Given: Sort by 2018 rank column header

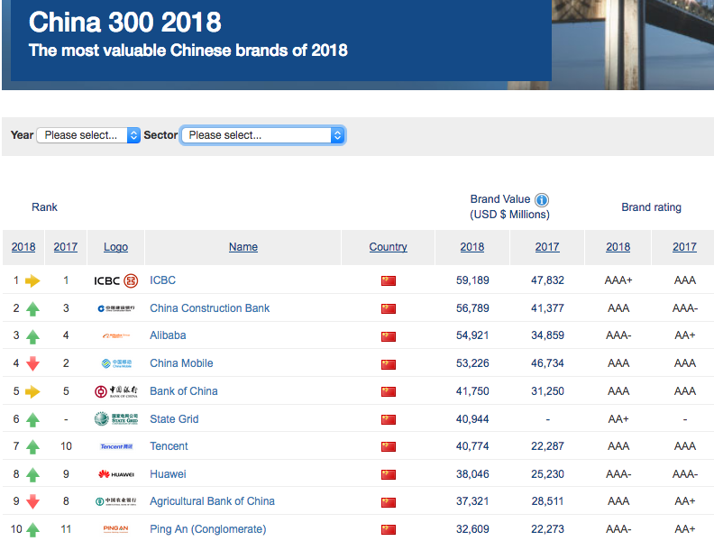Looking at the screenshot, I should click(23, 247).
